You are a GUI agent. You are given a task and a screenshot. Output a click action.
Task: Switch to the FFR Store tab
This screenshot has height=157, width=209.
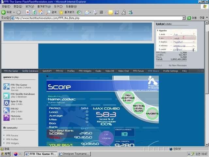click(153, 71)
